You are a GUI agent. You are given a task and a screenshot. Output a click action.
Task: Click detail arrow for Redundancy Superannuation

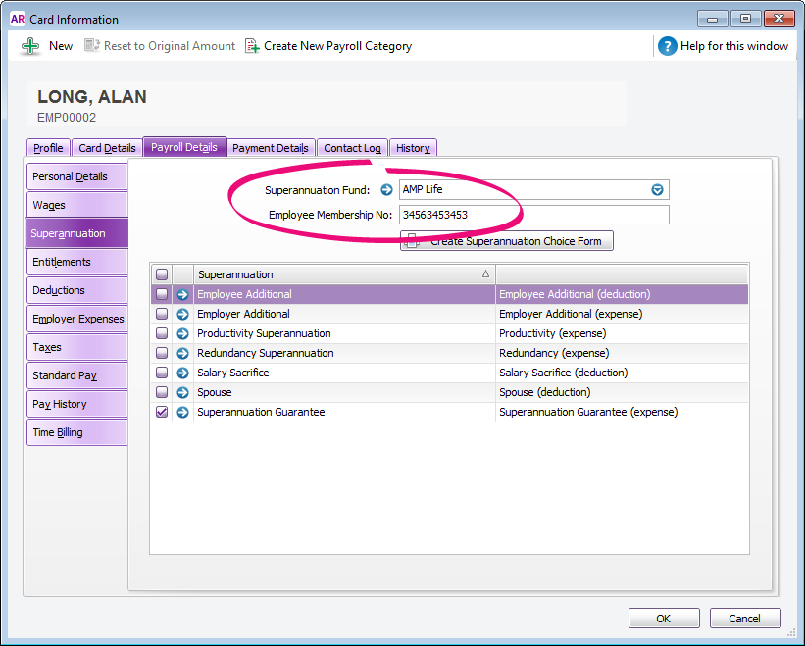[x=182, y=353]
